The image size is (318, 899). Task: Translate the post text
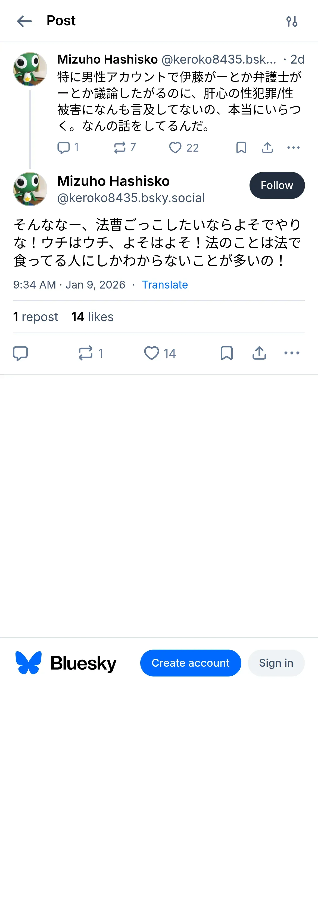pyautogui.click(x=165, y=285)
